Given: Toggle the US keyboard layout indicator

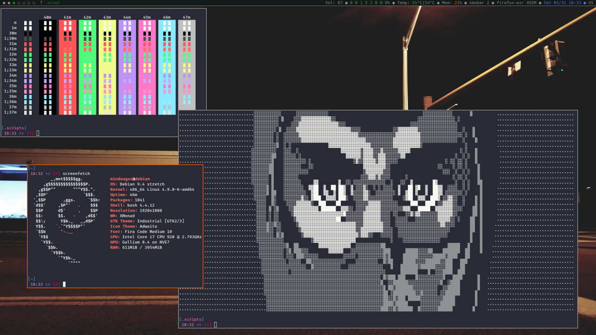Looking at the screenshot, I should (x=591, y=3).
